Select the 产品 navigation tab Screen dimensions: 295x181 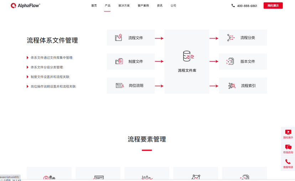point(108,6)
